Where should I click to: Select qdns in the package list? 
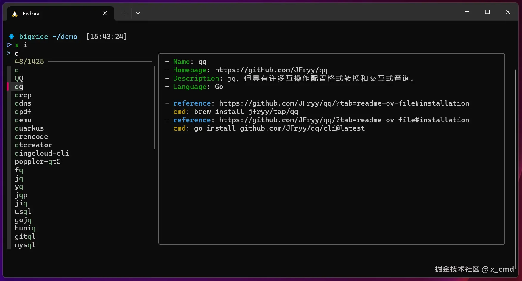tap(23, 103)
